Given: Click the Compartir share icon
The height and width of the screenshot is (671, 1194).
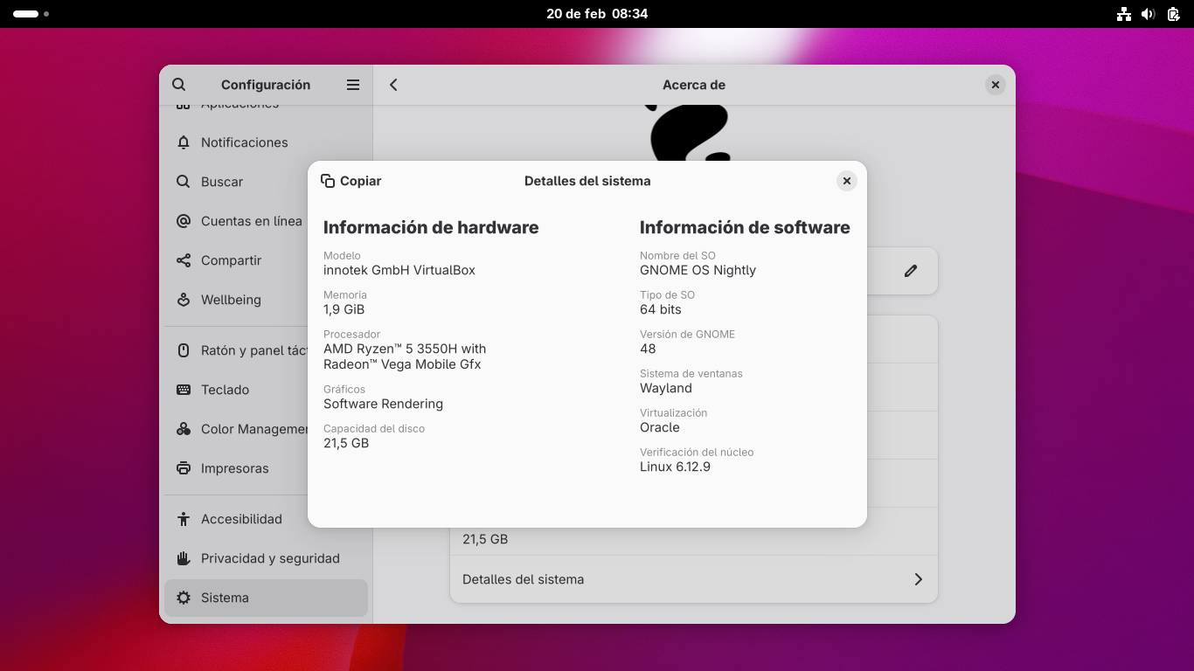Looking at the screenshot, I should point(184,260).
